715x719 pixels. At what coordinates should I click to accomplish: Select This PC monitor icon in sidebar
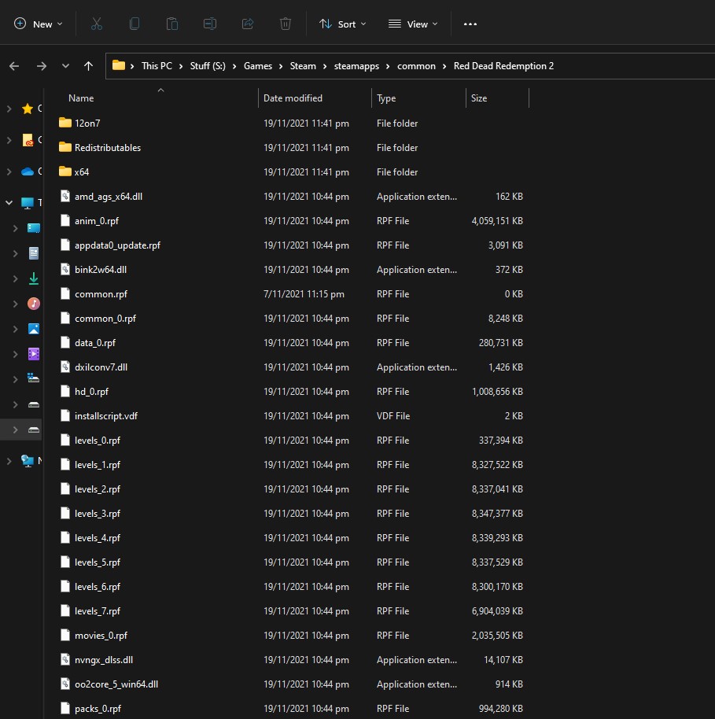pyautogui.click(x=28, y=203)
